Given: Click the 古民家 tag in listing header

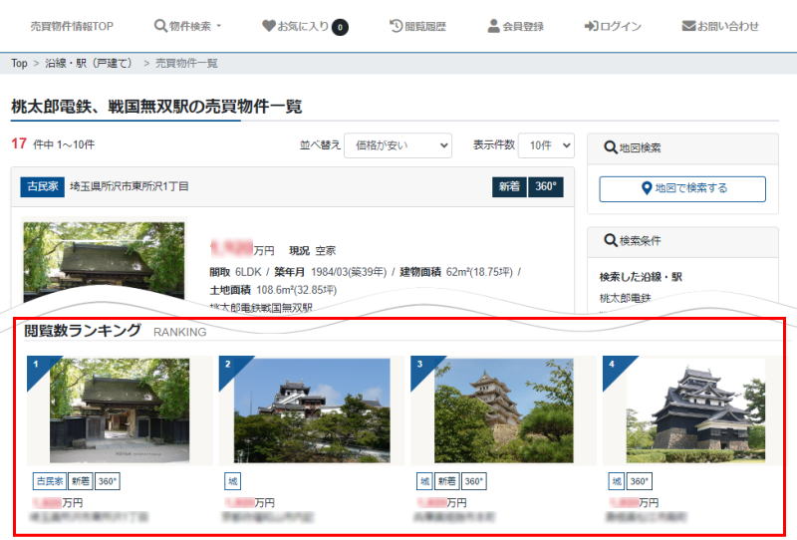Looking at the screenshot, I should (42, 186).
